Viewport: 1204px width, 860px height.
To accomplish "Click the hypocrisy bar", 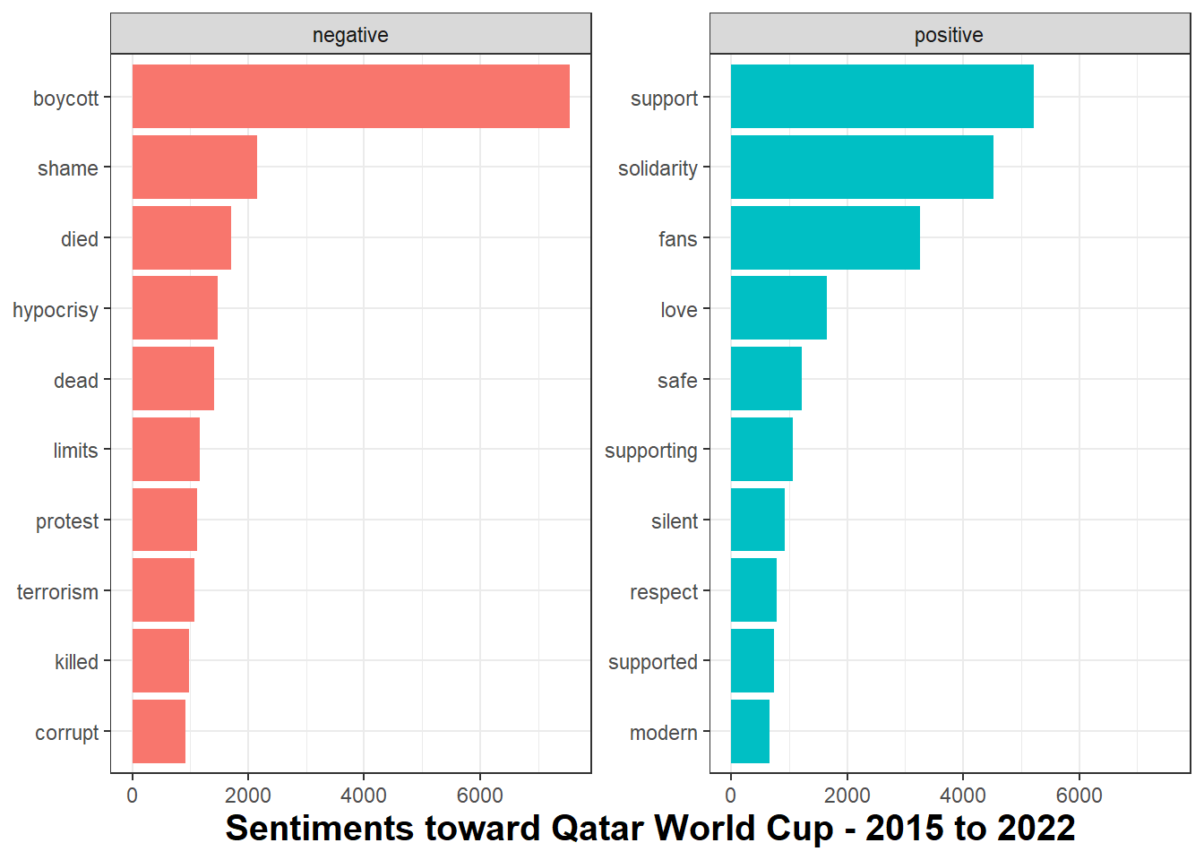I will point(175,308).
